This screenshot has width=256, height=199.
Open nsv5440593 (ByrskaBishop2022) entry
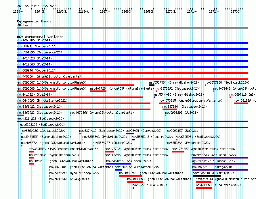point(42,101)
